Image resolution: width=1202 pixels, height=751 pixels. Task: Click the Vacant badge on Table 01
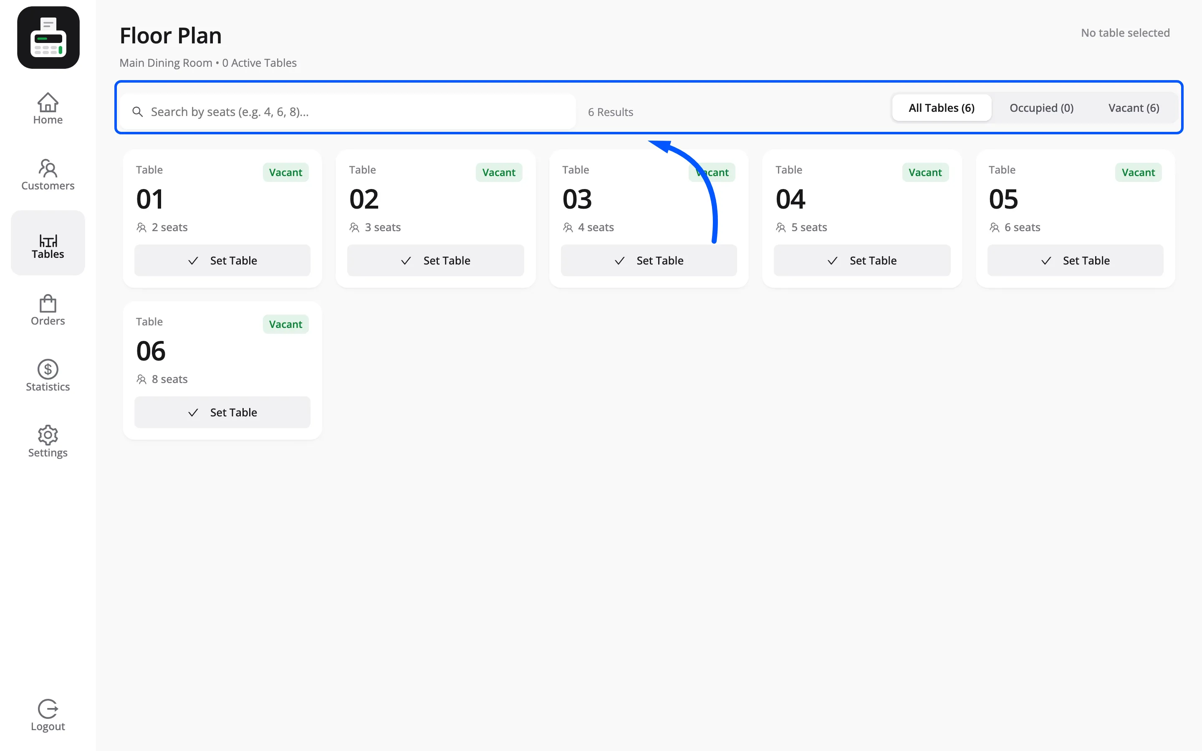tap(285, 172)
